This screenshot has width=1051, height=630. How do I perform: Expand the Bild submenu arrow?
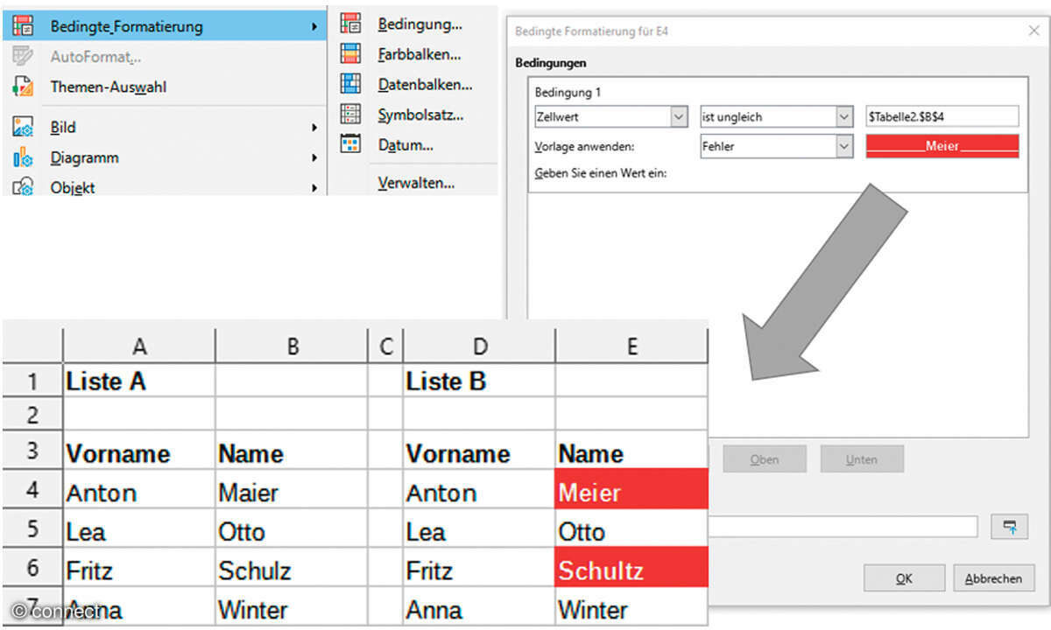click(314, 128)
